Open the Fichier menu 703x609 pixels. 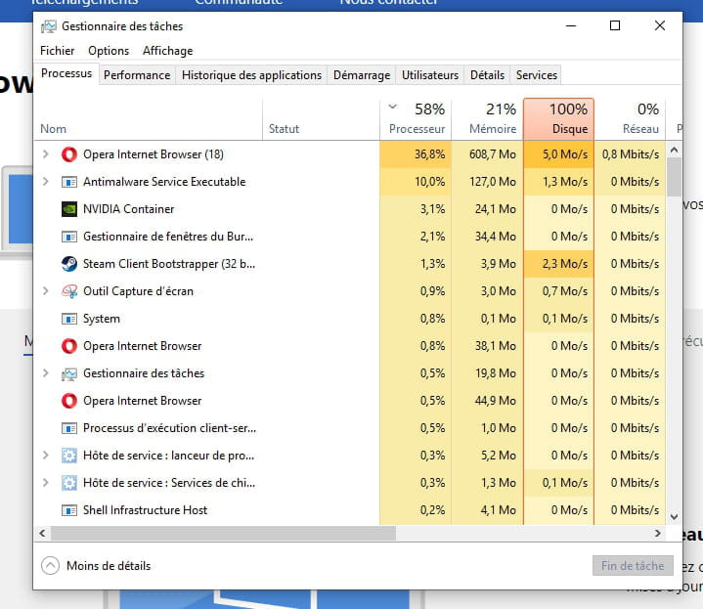pyautogui.click(x=58, y=51)
